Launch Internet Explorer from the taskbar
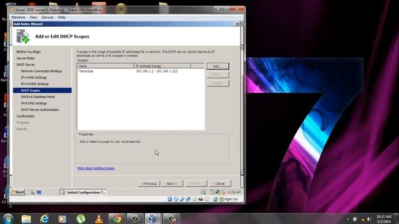Viewport: 399px width, 224px height. click(44, 218)
